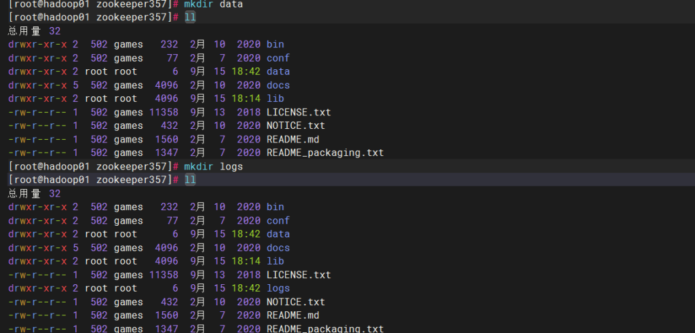Click 'bin' directory in the second listing
The image size is (695, 333).
(x=275, y=207)
